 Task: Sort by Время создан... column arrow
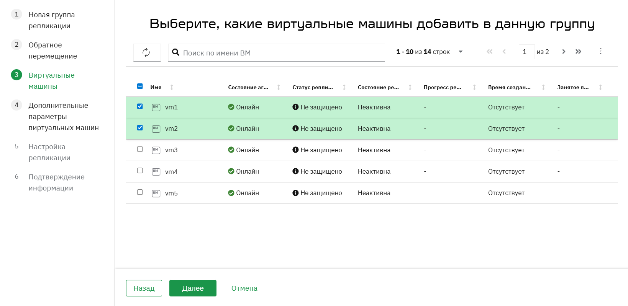(543, 87)
